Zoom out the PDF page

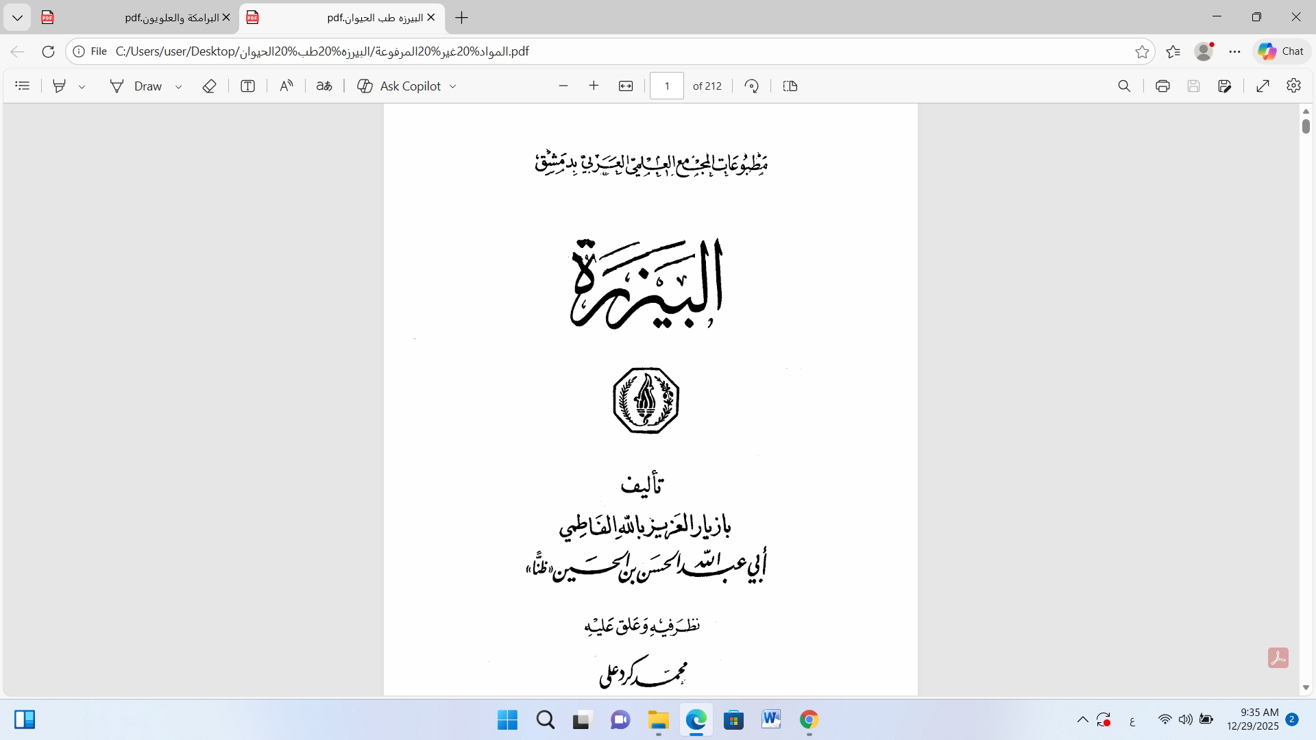(563, 86)
